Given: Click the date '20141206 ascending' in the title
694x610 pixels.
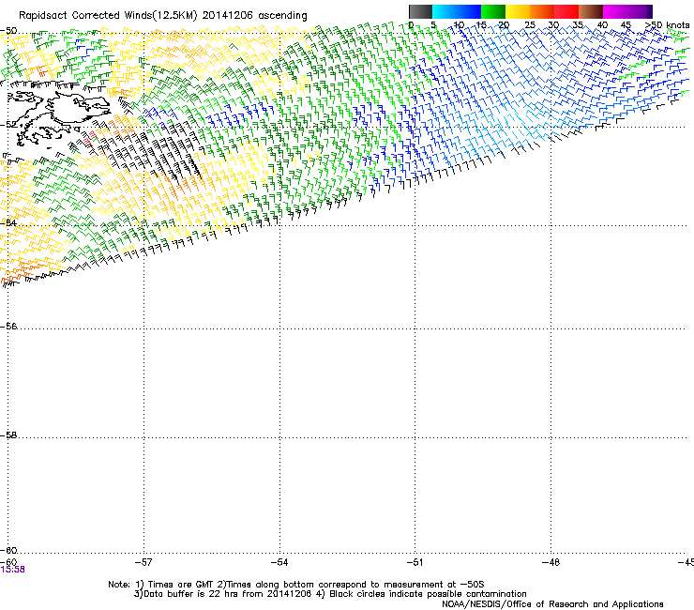Looking at the screenshot, I should pyautogui.click(x=254, y=16).
